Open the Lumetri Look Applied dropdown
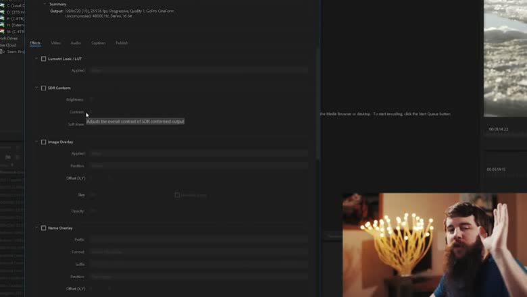The width and height of the screenshot is (527, 297). pos(198,70)
